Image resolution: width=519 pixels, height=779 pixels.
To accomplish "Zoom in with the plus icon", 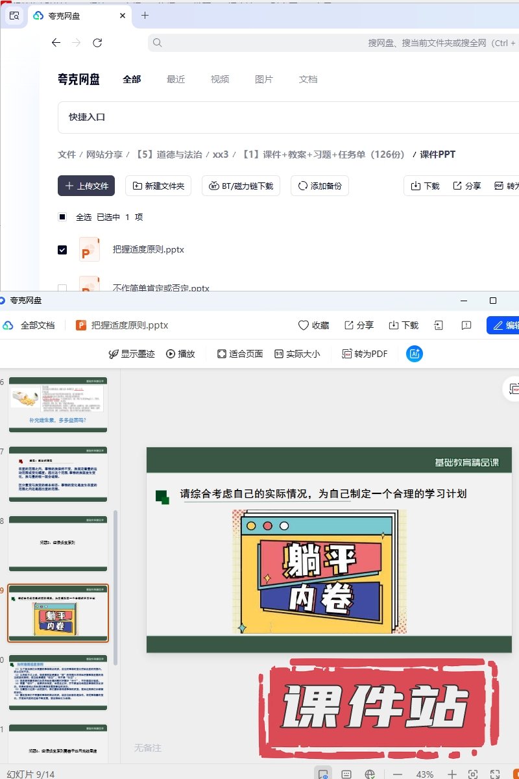I will [x=452, y=774].
